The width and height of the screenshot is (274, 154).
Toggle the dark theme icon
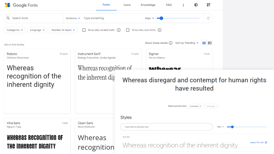196,5
